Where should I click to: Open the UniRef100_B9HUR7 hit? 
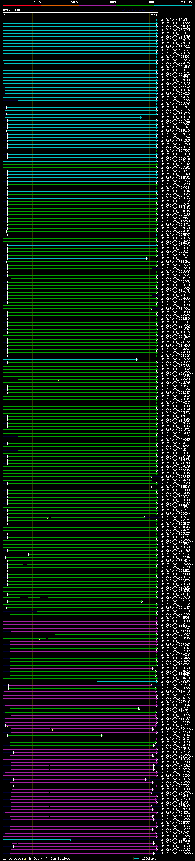pyautogui.click(x=175, y=362)
